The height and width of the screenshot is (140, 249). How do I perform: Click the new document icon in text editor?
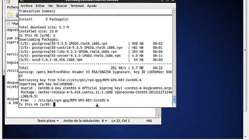[10, 15]
